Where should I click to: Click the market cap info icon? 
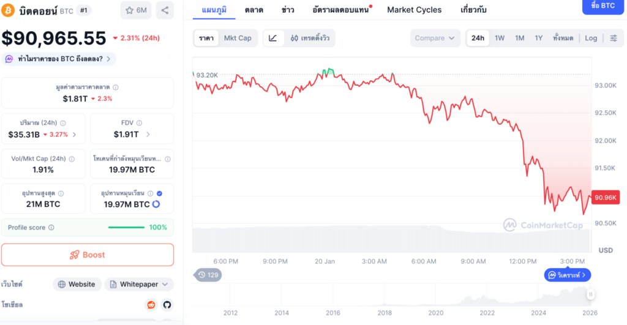[116, 88]
